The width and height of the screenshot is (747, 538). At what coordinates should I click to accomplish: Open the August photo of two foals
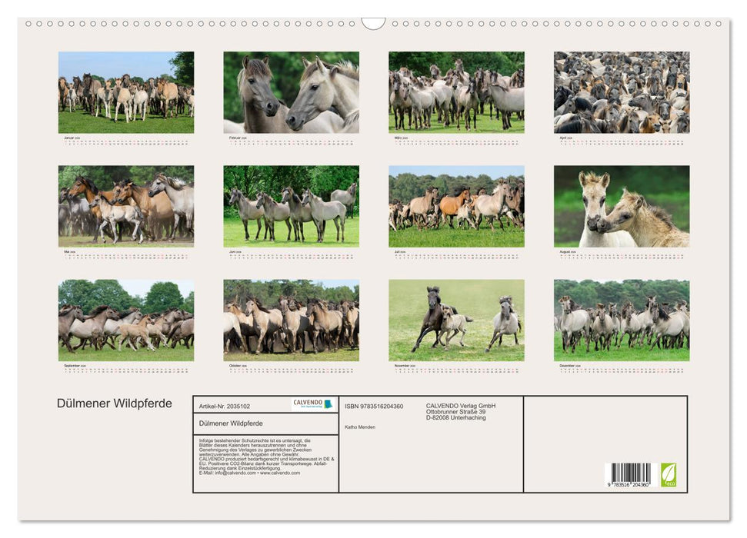pos(621,206)
